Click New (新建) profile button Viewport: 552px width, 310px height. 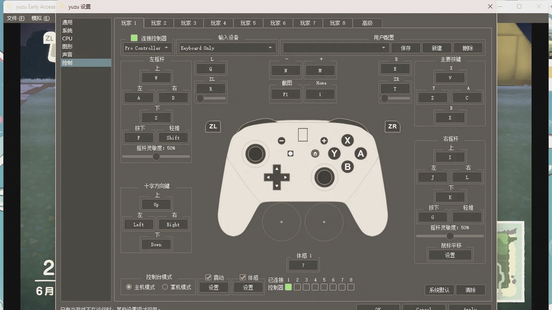coord(437,48)
